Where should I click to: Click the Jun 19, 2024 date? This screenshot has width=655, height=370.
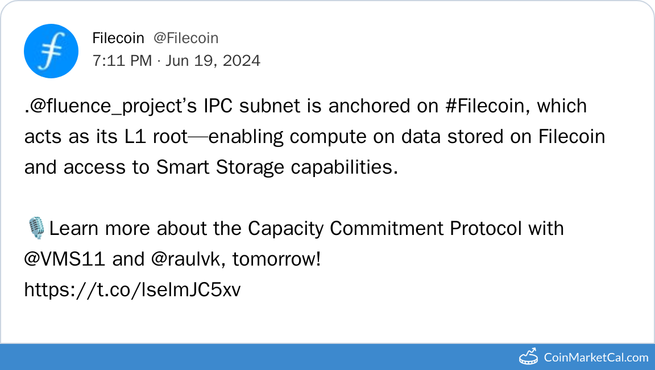point(213,60)
